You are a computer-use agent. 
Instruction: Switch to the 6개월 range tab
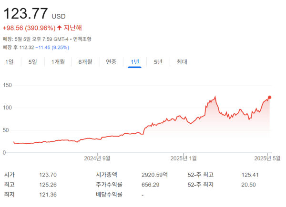85,62
